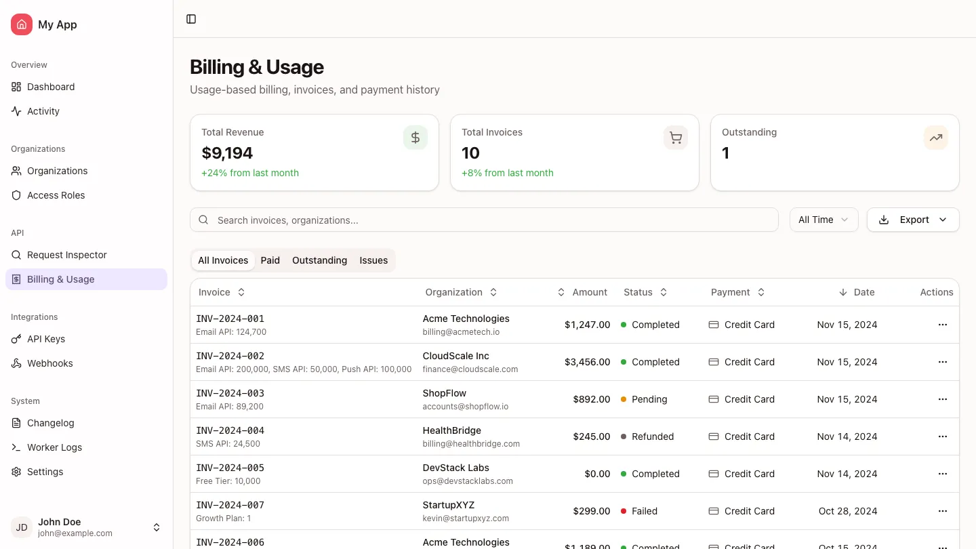Image resolution: width=976 pixels, height=549 pixels.
Task: Open actions menu for invoice INV-2024-003
Action: click(x=943, y=399)
